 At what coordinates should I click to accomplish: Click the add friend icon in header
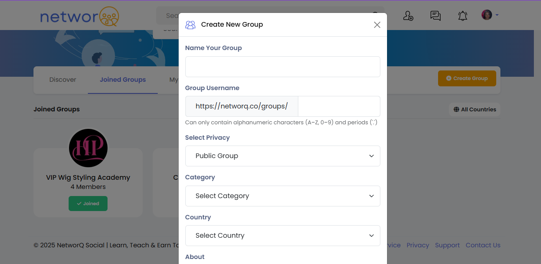tap(408, 16)
